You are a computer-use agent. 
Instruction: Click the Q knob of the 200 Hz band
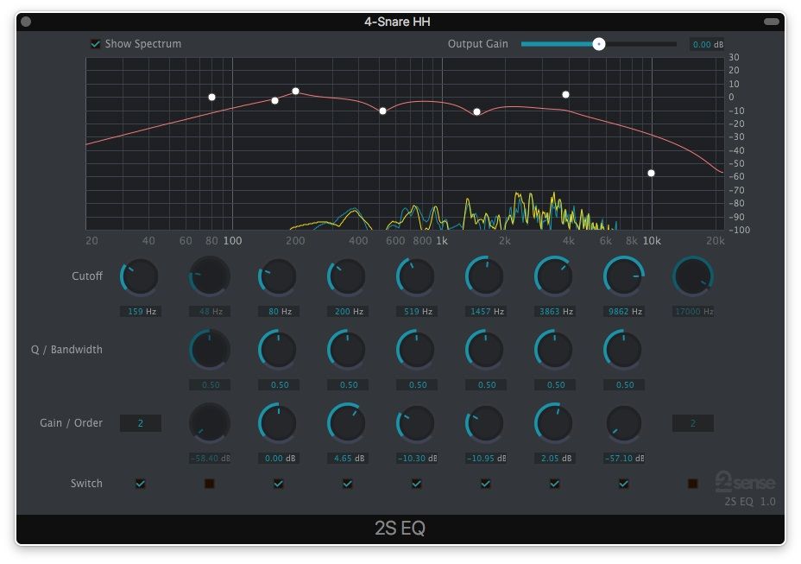click(346, 350)
